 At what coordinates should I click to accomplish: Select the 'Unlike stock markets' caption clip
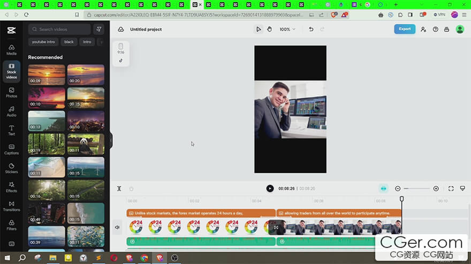pyautogui.click(x=201, y=213)
